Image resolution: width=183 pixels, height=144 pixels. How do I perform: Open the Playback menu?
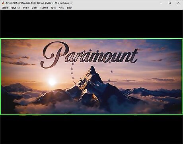pyautogui.click(x=15, y=8)
